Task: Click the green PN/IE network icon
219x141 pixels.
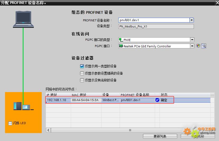Action: 121,40
